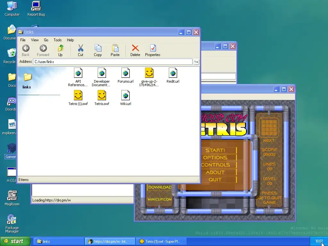Click the MINICLIP.COM link in Tetris
The image size is (328, 246).
[160, 199]
